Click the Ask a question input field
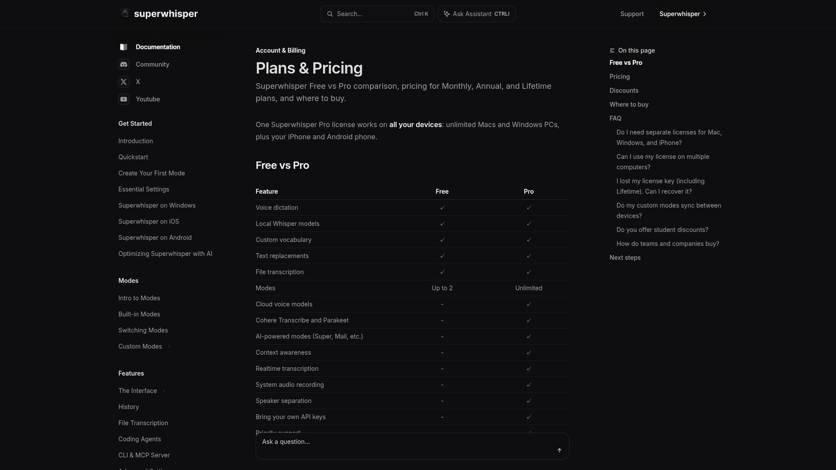This screenshot has width=836, height=470. point(412,446)
